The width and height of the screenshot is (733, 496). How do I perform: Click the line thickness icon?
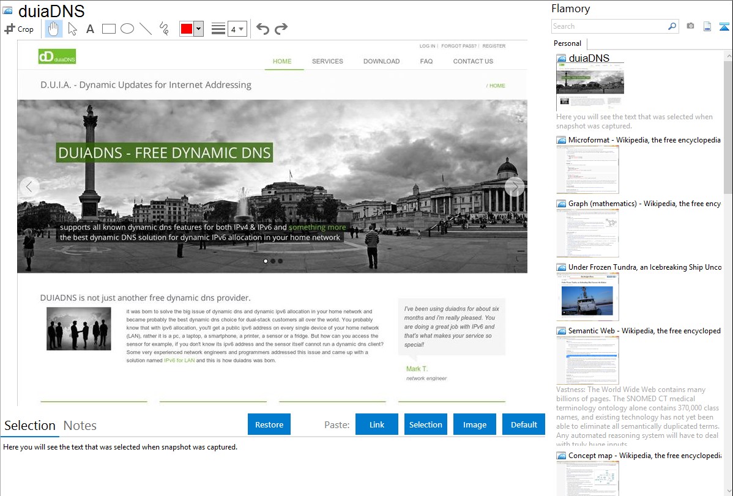(218, 29)
